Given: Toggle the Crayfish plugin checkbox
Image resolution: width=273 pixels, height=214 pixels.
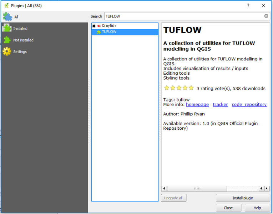Looking at the screenshot, I should pyautogui.click(x=94, y=26).
